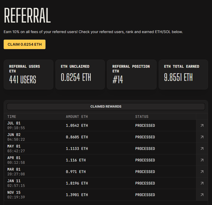Click the APR 01 00:12:58 time cell
Image resolution: width=212 pixels, height=205 pixels.
pos(16,160)
